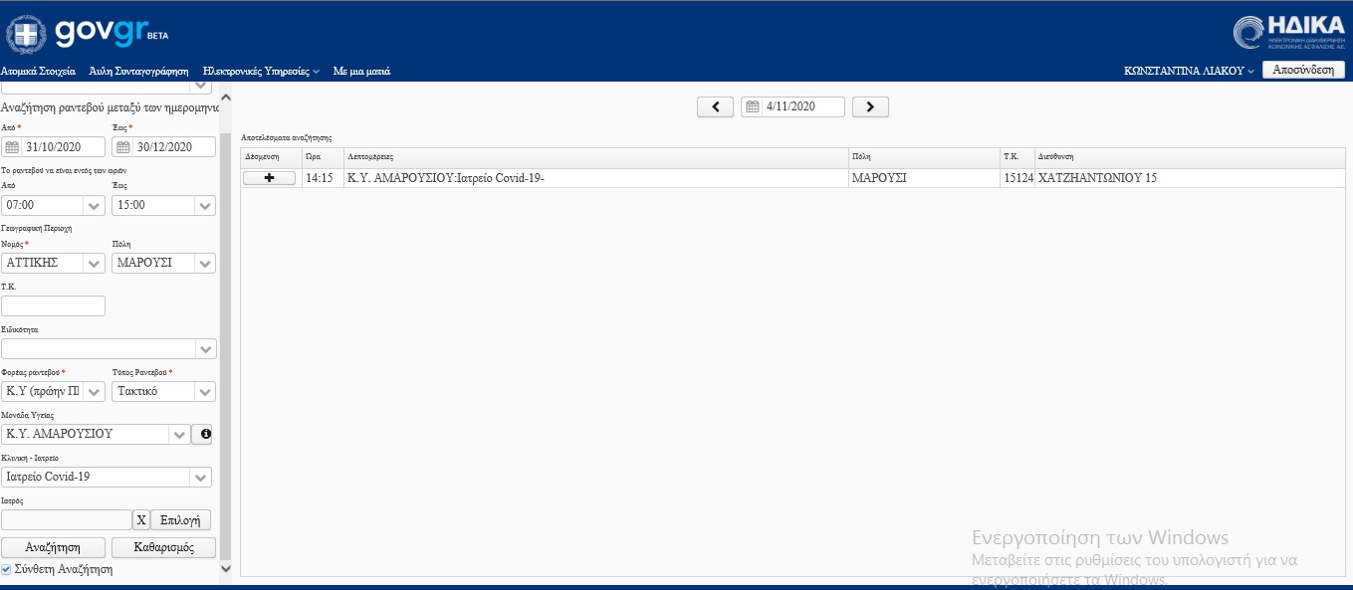Toggle Σύνθετη Αναζήτηση checkbox
The height and width of the screenshot is (590, 1353).
[7, 570]
